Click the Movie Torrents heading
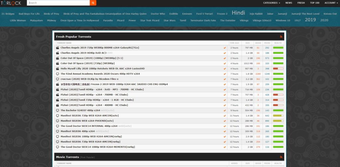This screenshot has width=340, height=167. [67, 157]
